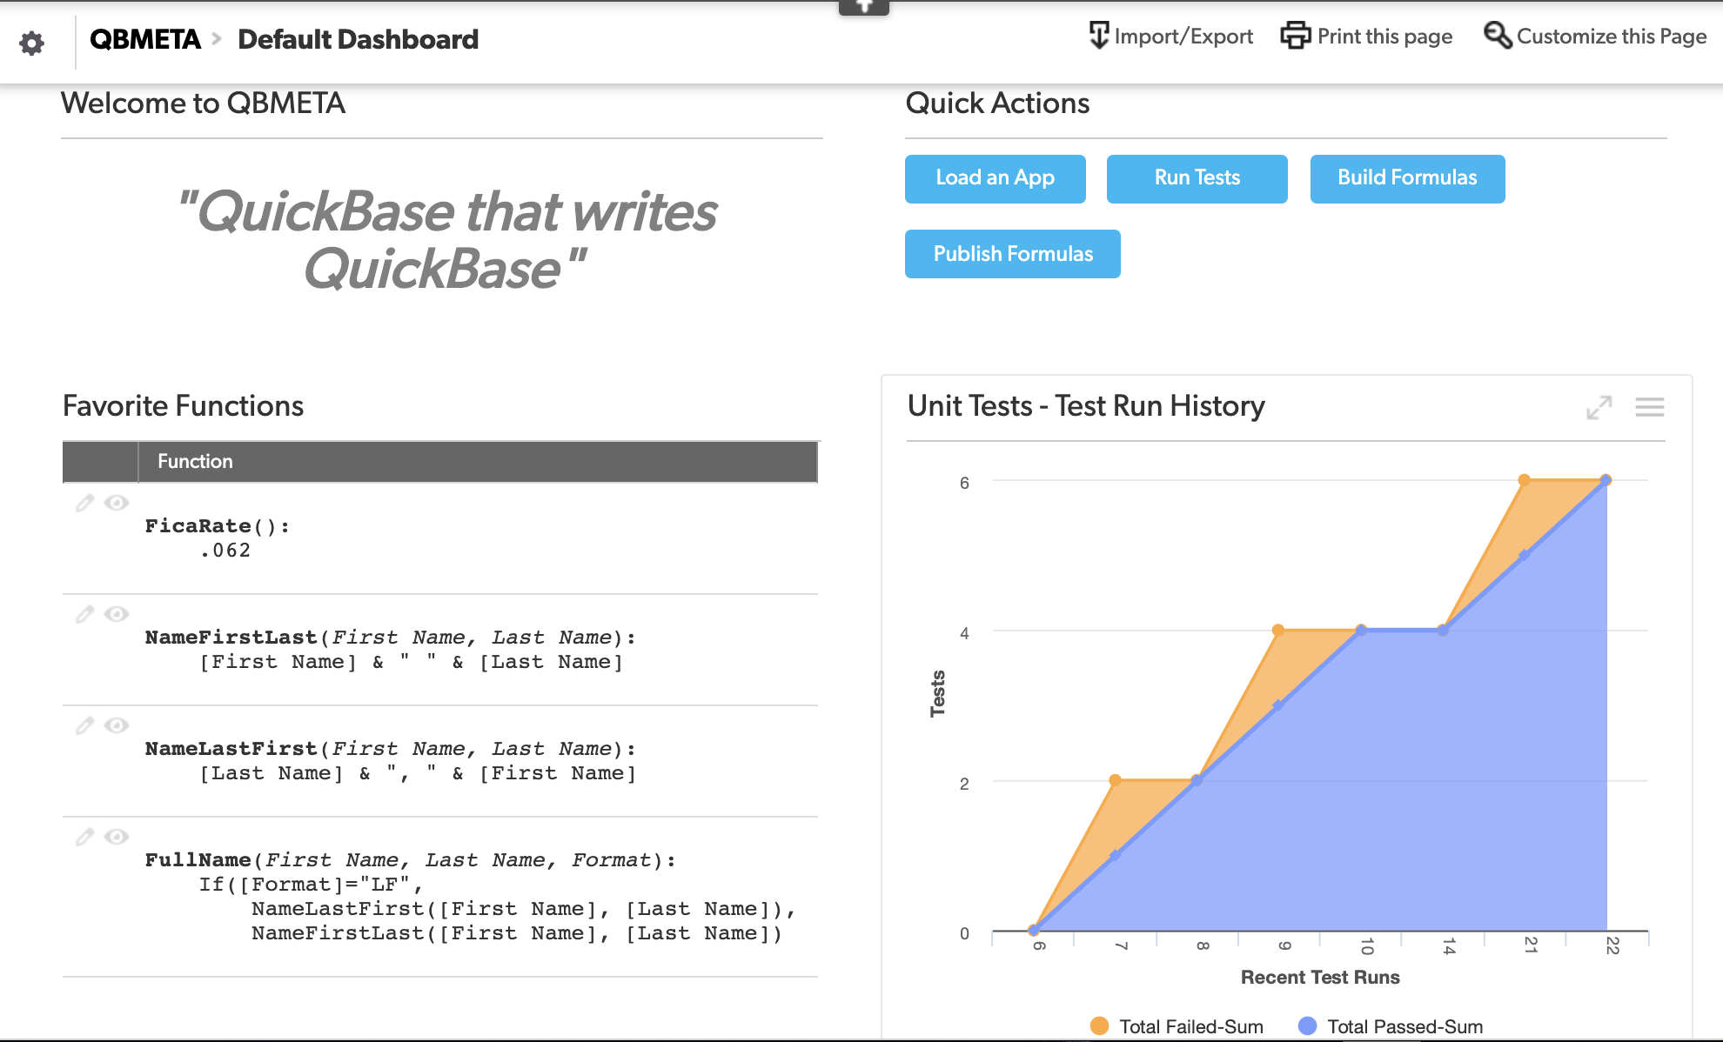Image resolution: width=1723 pixels, height=1042 pixels.
Task: Click the Run Tests button
Action: pyautogui.click(x=1197, y=178)
